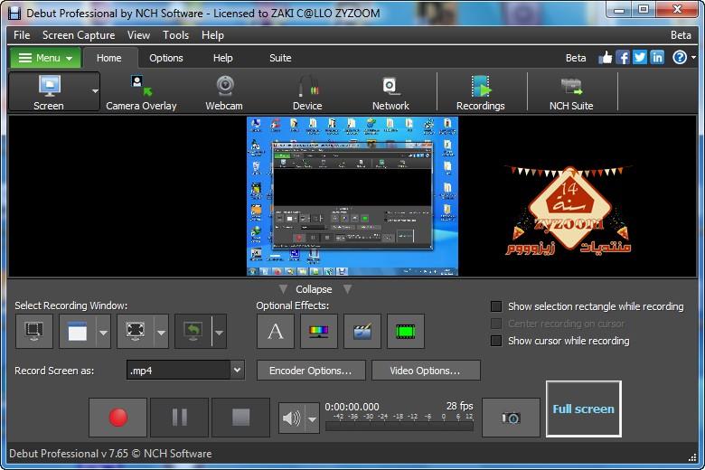Select the Network source
This screenshot has height=470, width=705.
[x=390, y=92]
